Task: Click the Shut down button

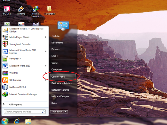Action: [57, 112]
